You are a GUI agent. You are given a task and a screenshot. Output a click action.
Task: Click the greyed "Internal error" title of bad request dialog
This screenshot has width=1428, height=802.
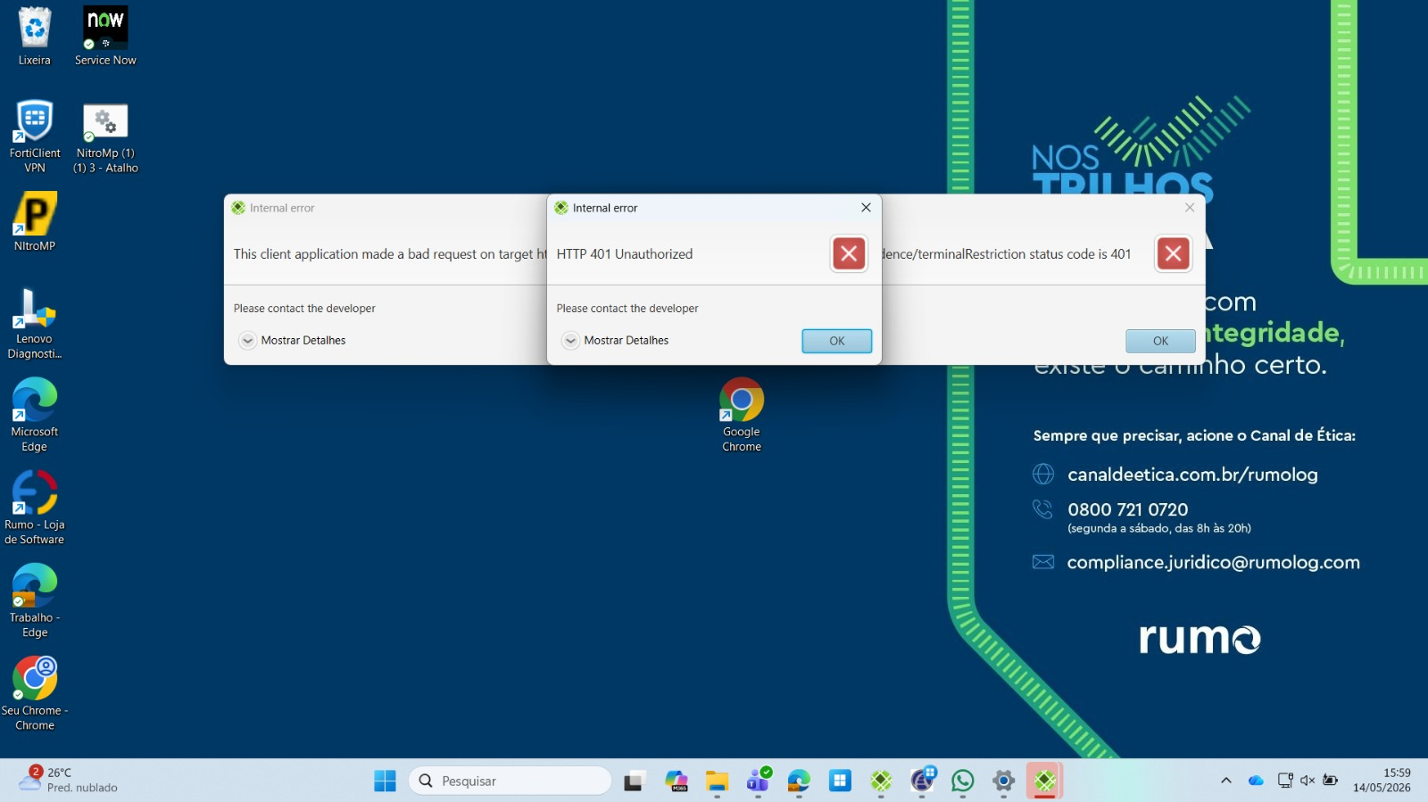coord(282,208)
